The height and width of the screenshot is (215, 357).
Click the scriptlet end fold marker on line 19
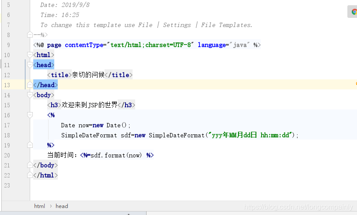pyautogui.click(x=30, y=145)
